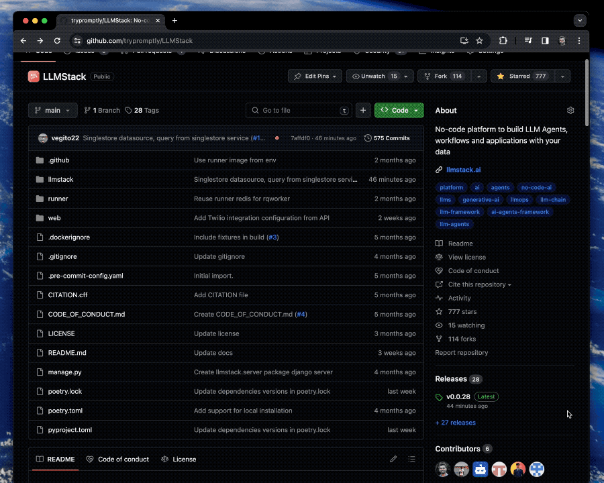Open the llmstack.ai website link
The image size is (604, 483).
point(463,170)
